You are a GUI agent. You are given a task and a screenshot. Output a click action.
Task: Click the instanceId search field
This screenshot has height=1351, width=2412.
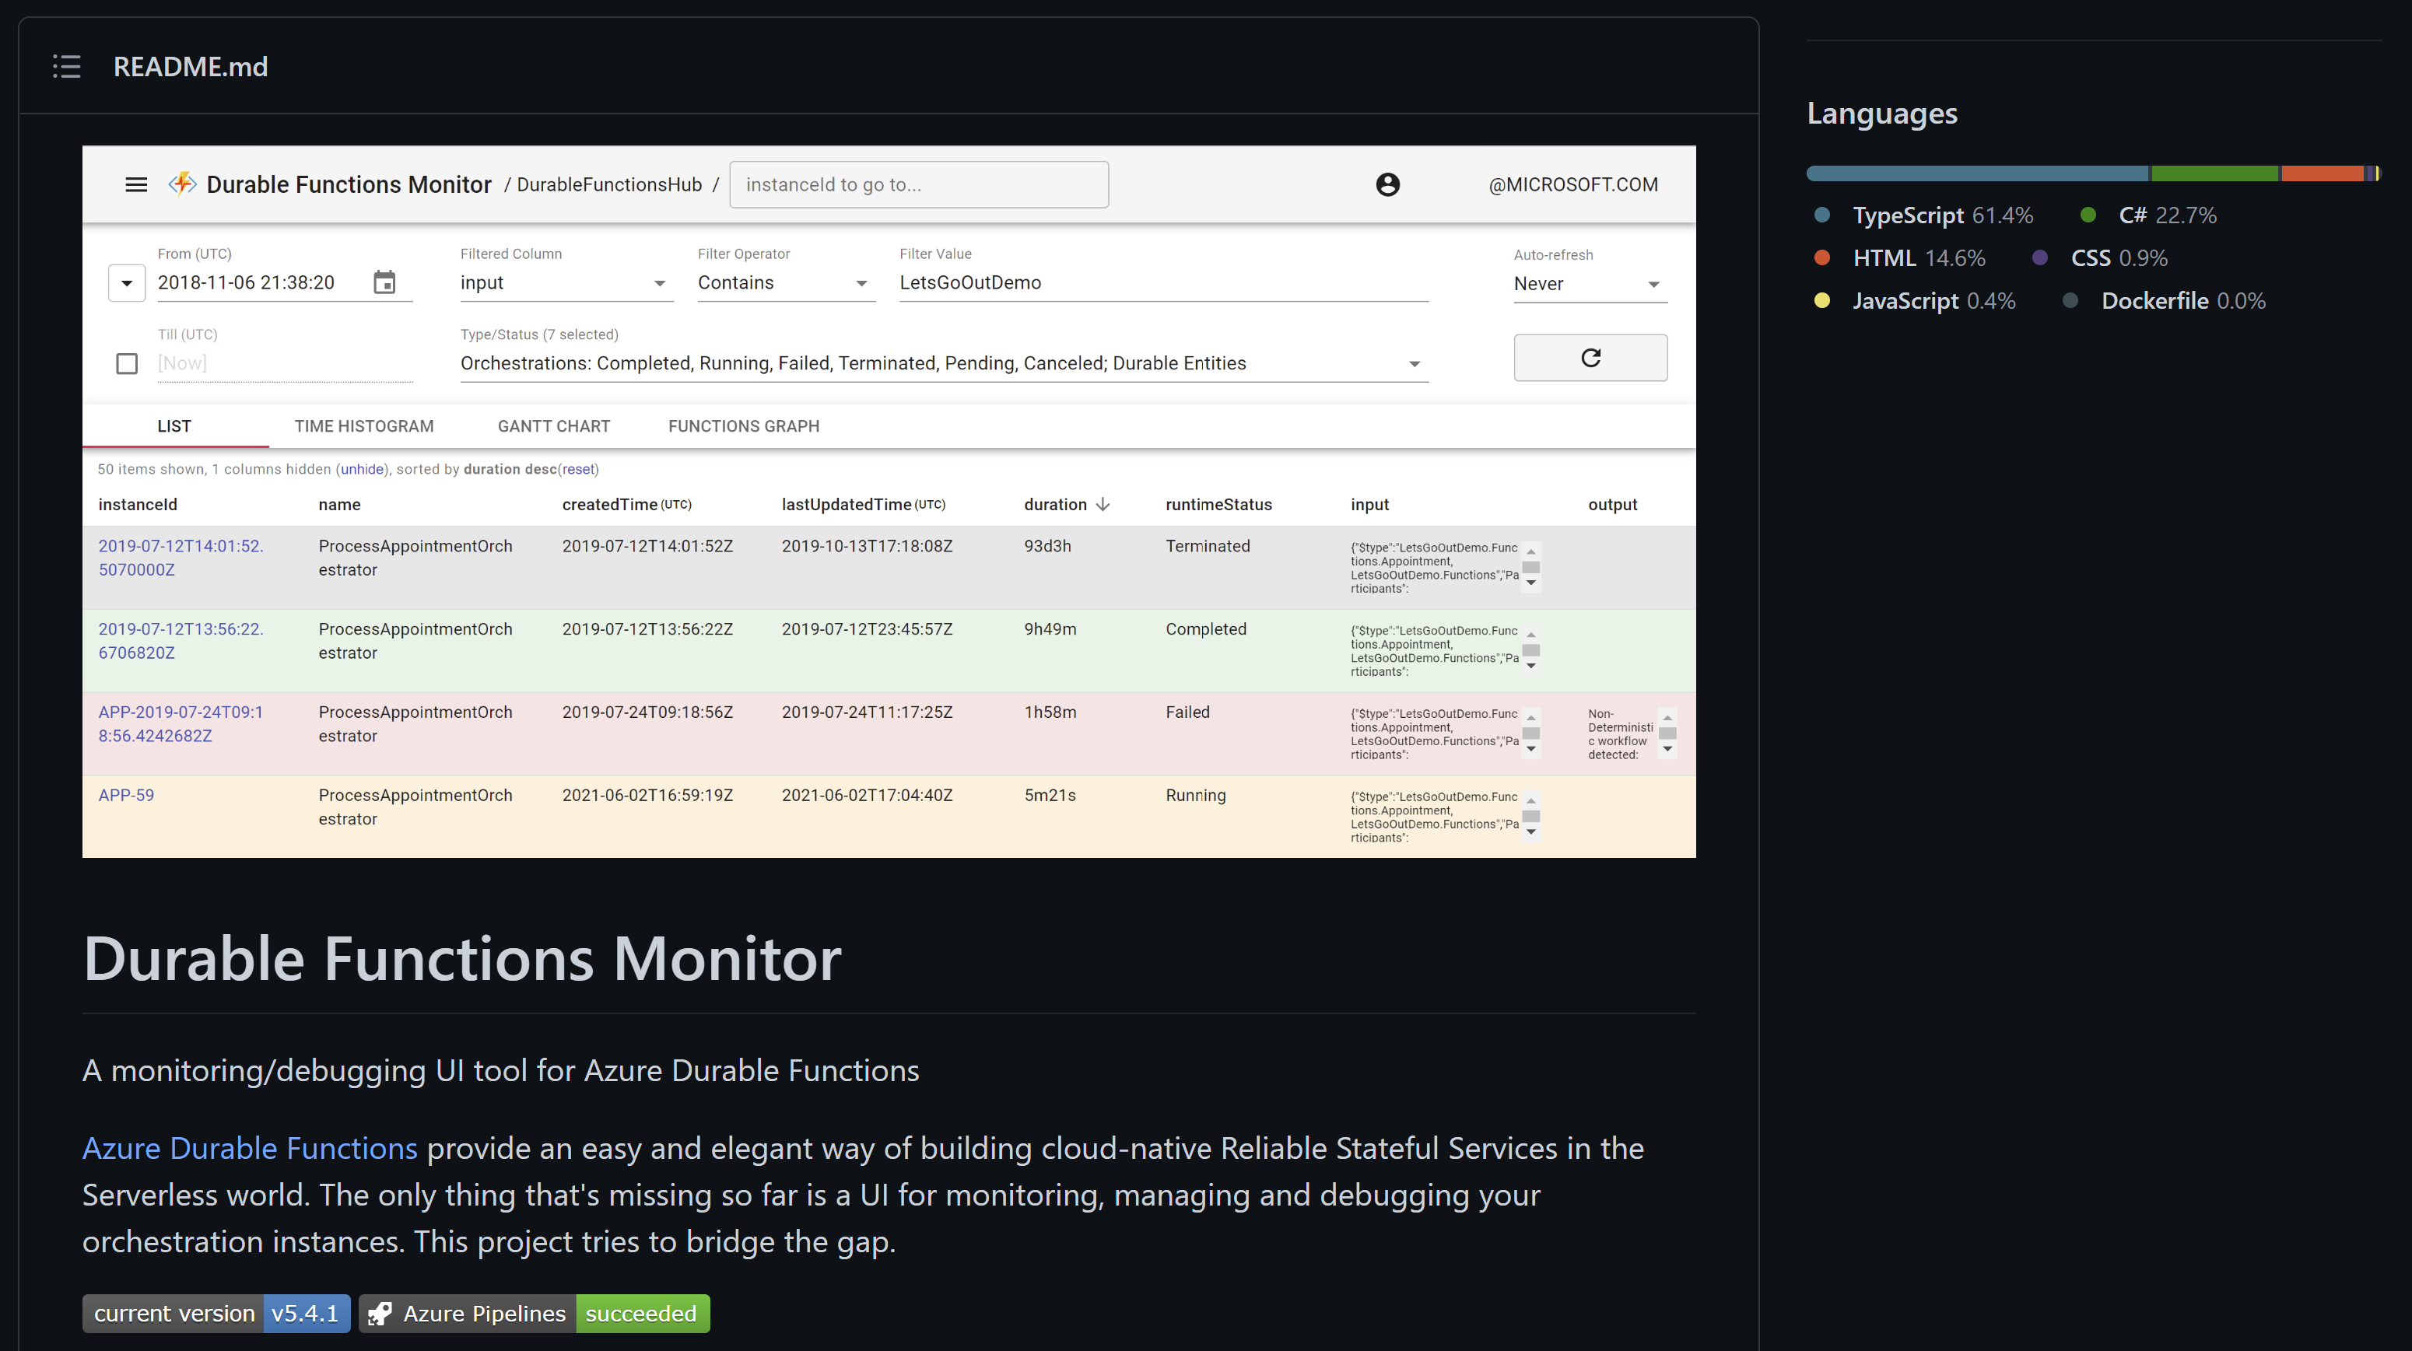[x=919, y=184]
